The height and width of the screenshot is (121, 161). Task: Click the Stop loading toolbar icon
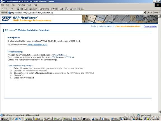18,9
